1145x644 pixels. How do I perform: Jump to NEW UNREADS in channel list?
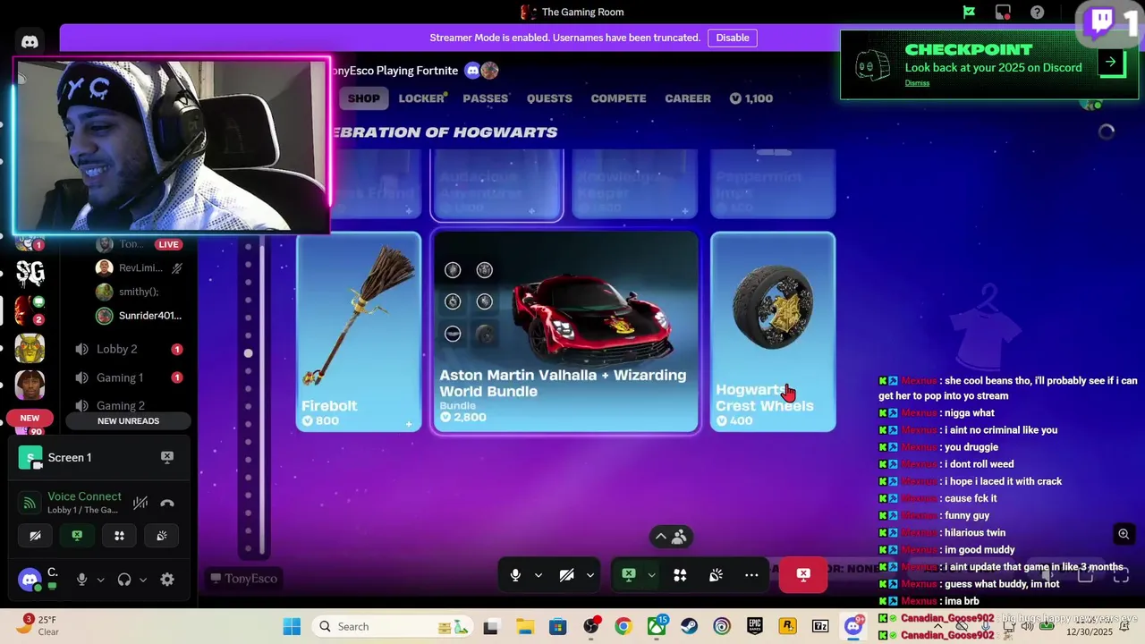129,421
